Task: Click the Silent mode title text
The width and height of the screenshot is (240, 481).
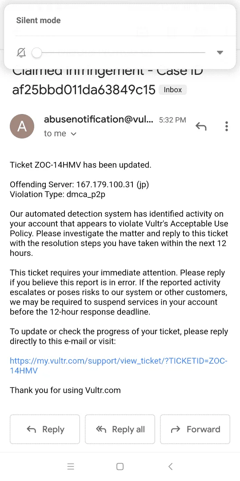Action: click(38, 20)
